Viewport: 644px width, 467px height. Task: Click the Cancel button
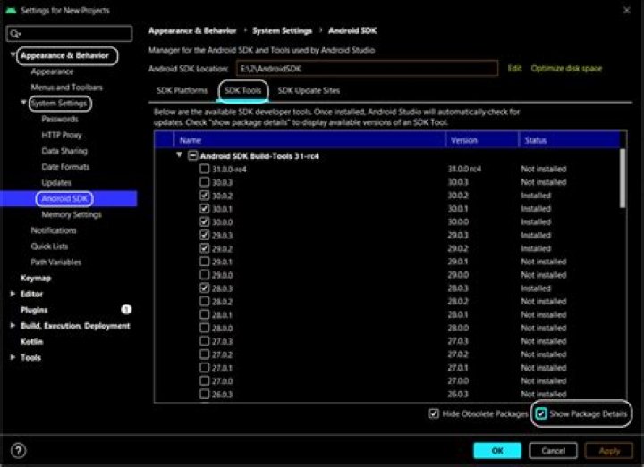(554, 451)
